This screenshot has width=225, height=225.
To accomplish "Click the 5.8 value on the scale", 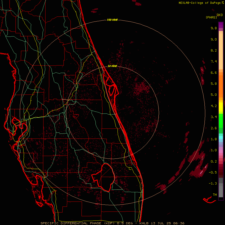I will pyautogui.click(x=214, y=84).
